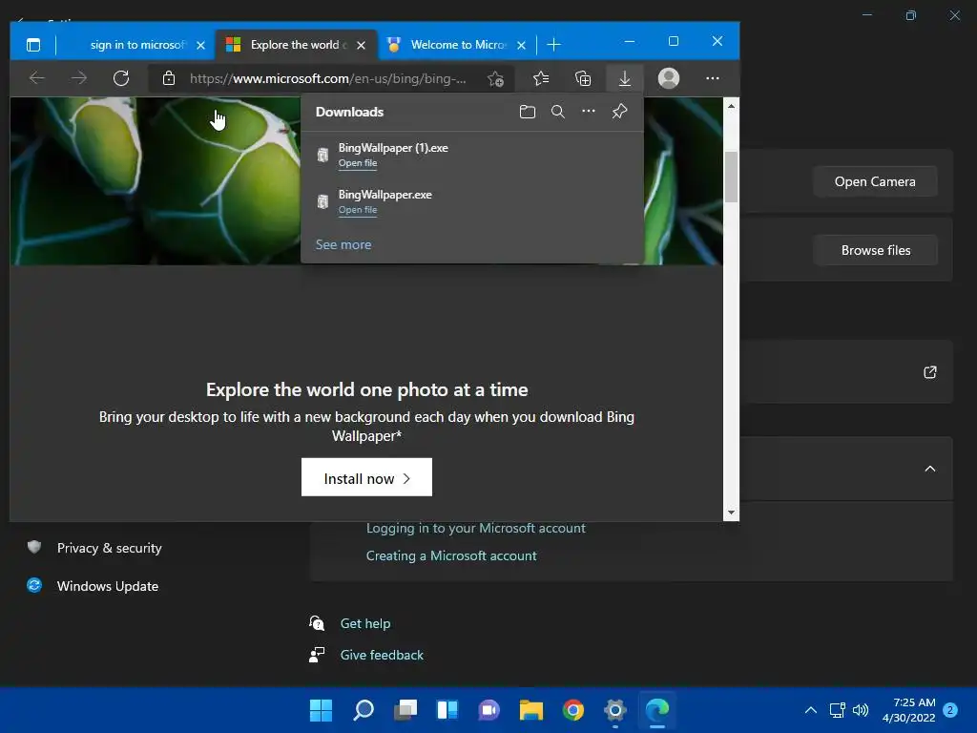This screenshot has height=733, width=977.
Task: Click the scrollbar down arrow in Edge
Action: pyautogui.click(x=731, y=513)
